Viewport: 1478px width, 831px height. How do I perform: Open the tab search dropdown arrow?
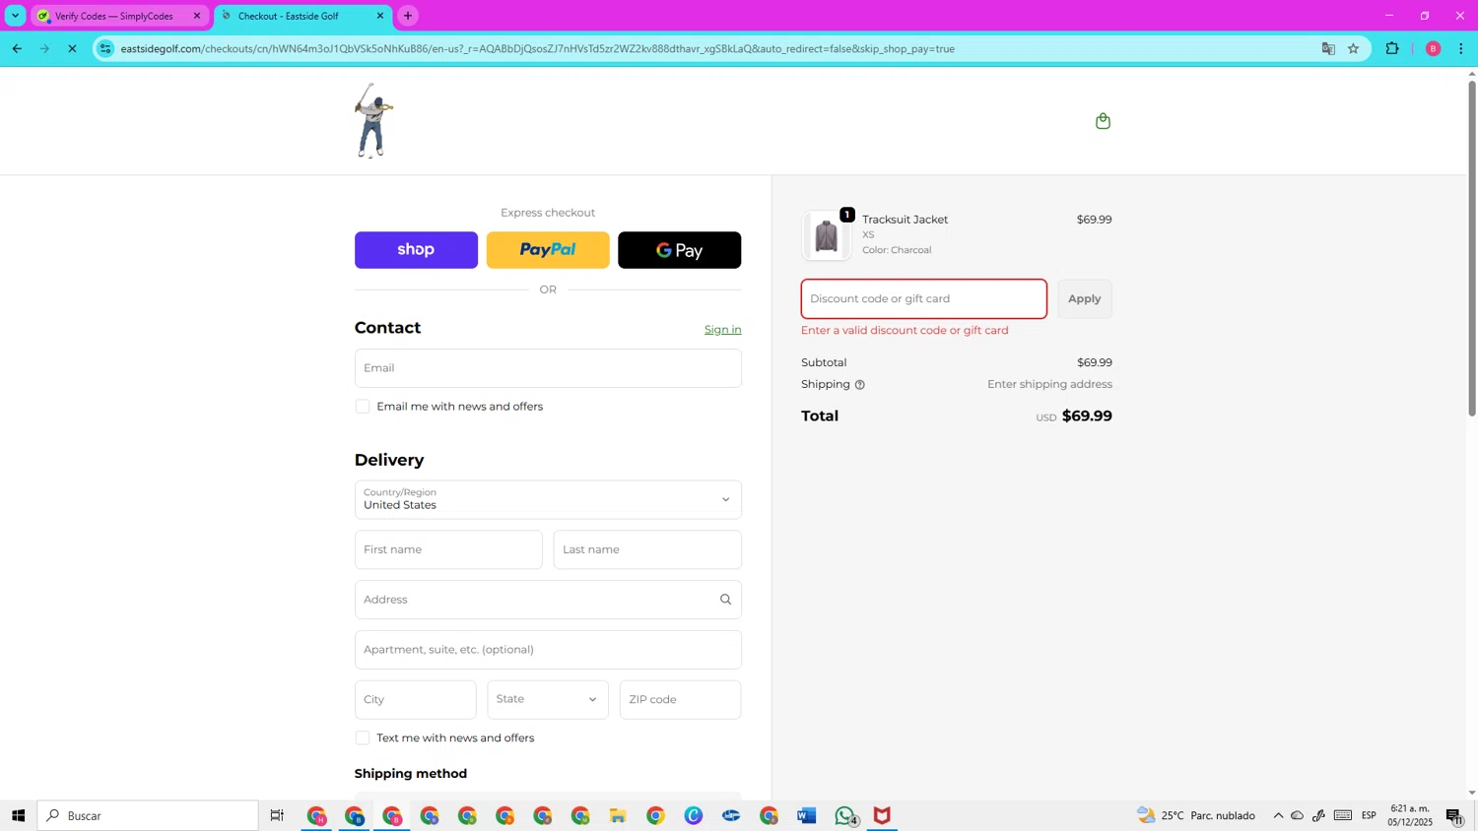[x=15, y=16]
